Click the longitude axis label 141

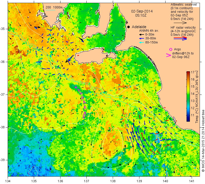[192, 181]
